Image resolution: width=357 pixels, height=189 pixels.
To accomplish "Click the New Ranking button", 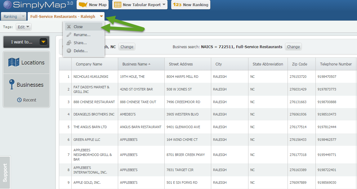I will click(190, 5).
